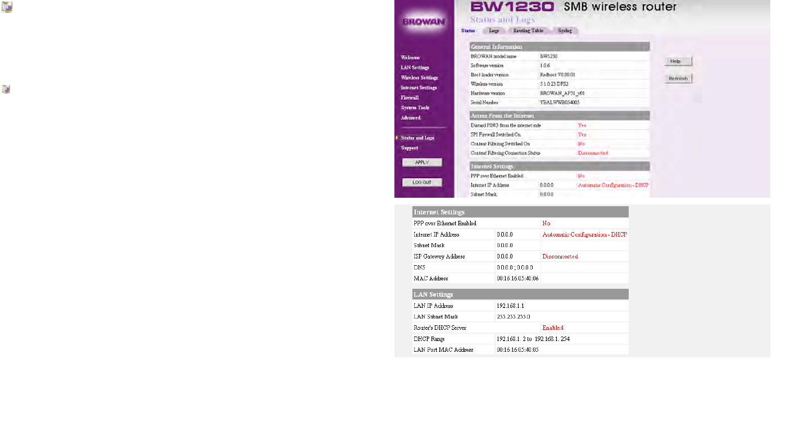Click the Router's DHCP Server label
Image resolution: width=786 pixels, height=427 pixels.
[440, 328]
